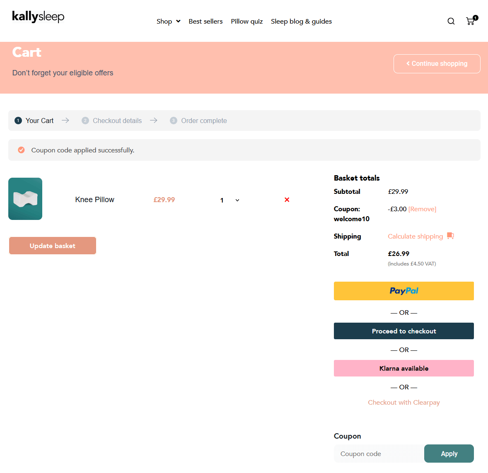Click the includes £4.50 VAT note
The width and height of the screenshot is (488, 473).
pyautogui.click(x=412, y=264)
